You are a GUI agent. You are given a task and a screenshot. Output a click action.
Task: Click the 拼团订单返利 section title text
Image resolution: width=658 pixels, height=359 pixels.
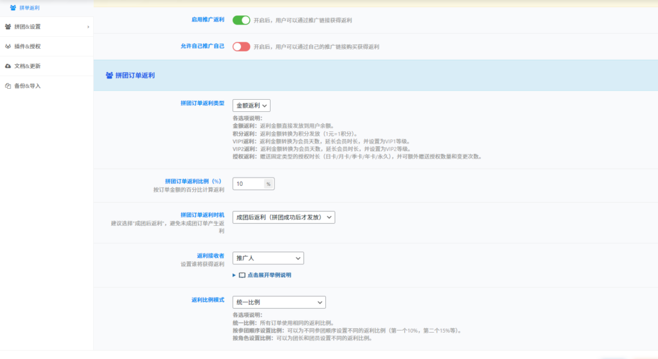point(135,75)
